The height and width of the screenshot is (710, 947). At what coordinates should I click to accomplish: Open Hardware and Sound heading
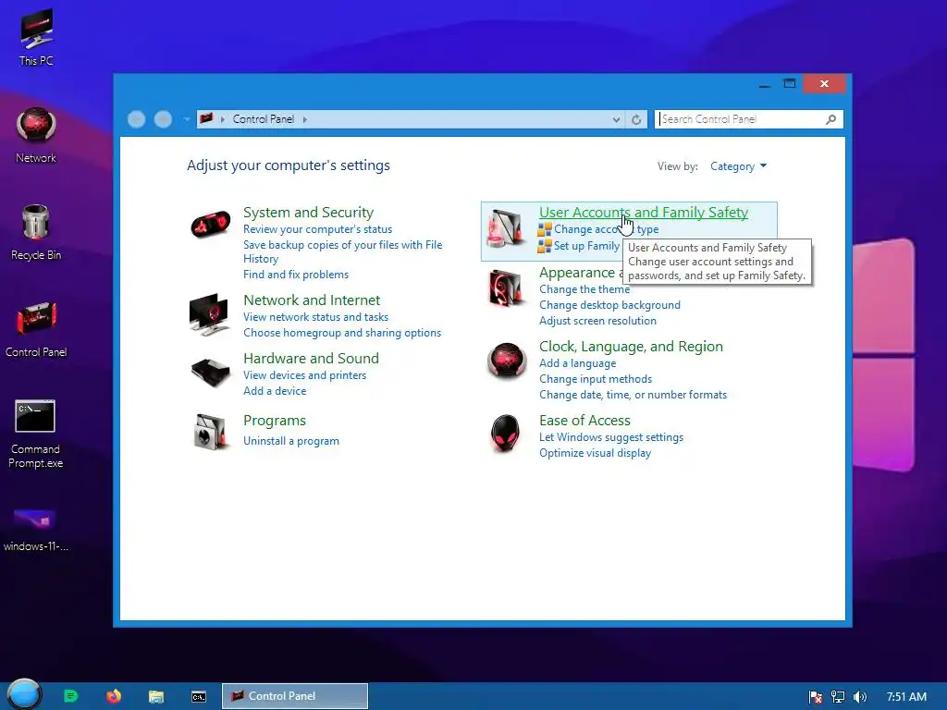coord(311,358)
